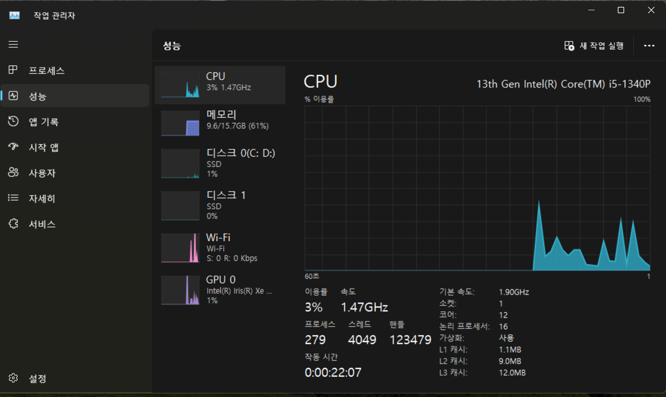Image resolution: width=666 pixels, height=397 pixels.
Task: Click the 논리 프로세서 value 16
Action: [x=503, y=327]
